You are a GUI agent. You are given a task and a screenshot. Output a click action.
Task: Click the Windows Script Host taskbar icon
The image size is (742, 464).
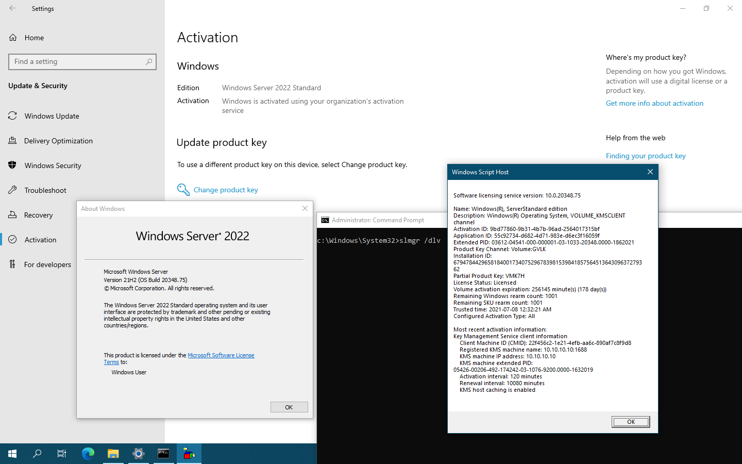(x=189, y=454)
